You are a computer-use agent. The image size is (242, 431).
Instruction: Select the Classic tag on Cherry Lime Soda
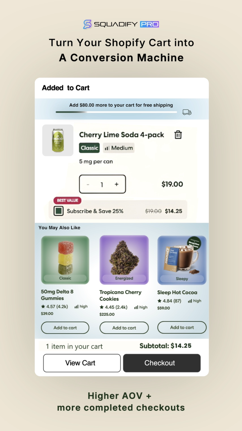(x=89, y=148)
